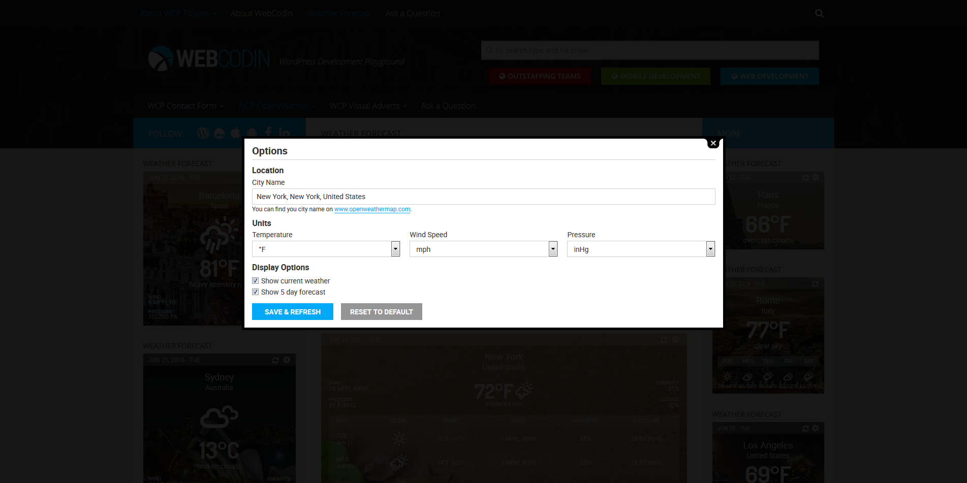This screenshot has width=967, height=483.
Task: Click the Barcelona city name
Action: 219,196
